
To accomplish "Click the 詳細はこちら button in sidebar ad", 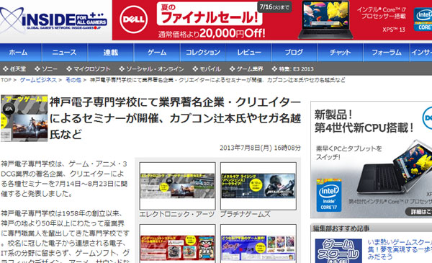I will click(419, 212).
